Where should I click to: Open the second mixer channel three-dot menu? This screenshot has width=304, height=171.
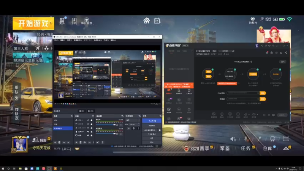tap(121, 134)
